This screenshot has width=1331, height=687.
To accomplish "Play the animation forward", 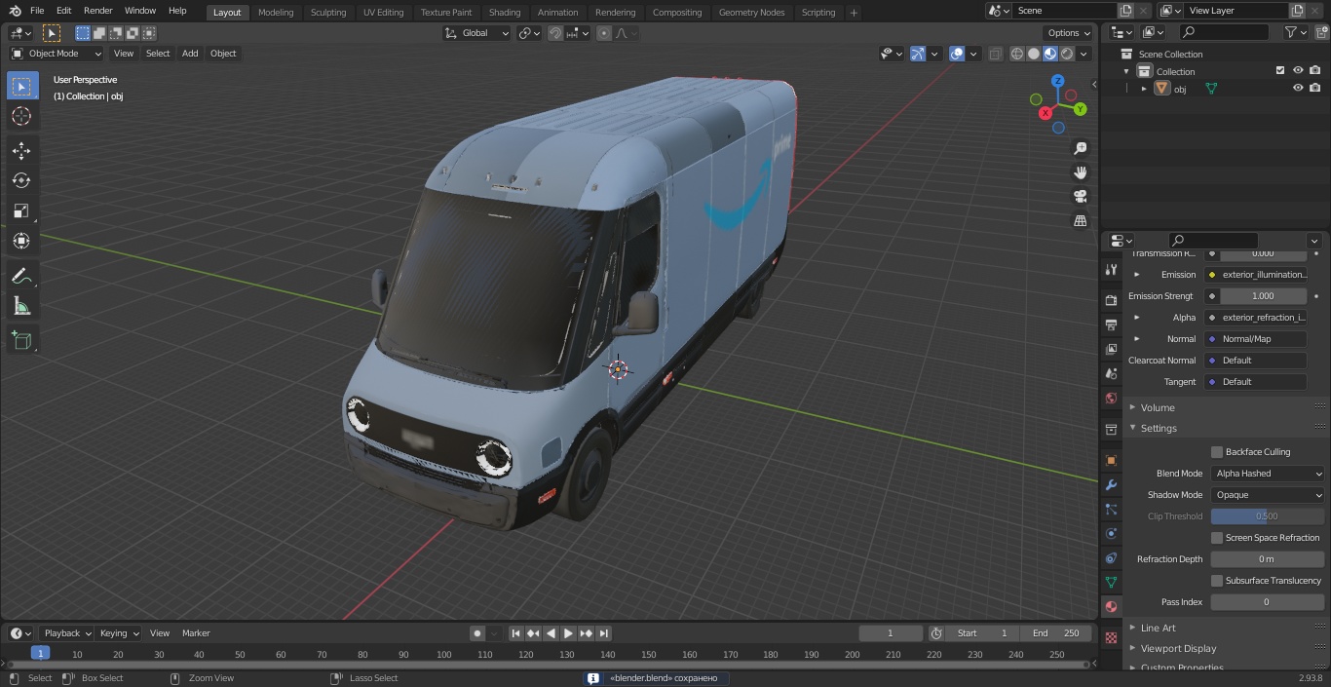I will click(569, 633).
